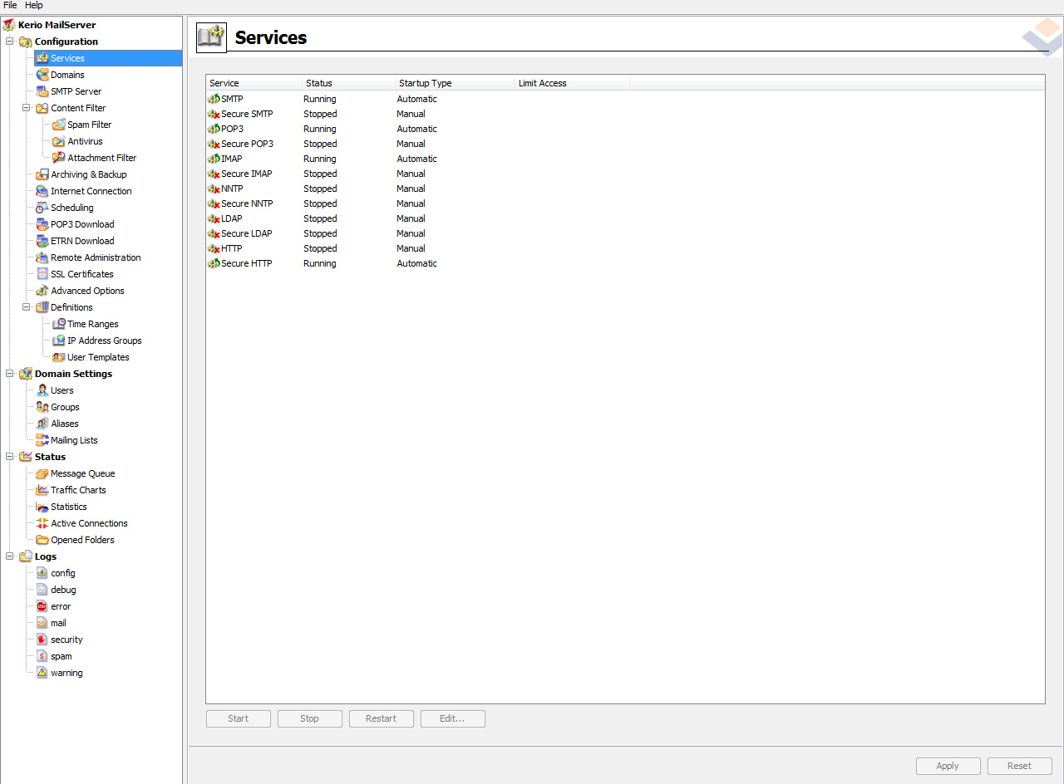This screenshot has height=784, width=1064.
Task: Collapse the Logs tree section
Action: coord(10,556)
